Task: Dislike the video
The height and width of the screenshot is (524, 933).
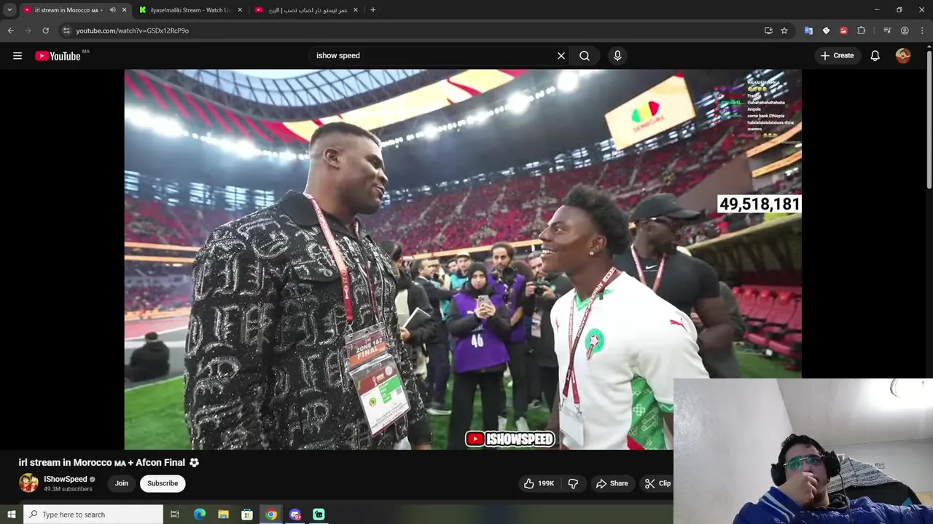Action: 573,483
